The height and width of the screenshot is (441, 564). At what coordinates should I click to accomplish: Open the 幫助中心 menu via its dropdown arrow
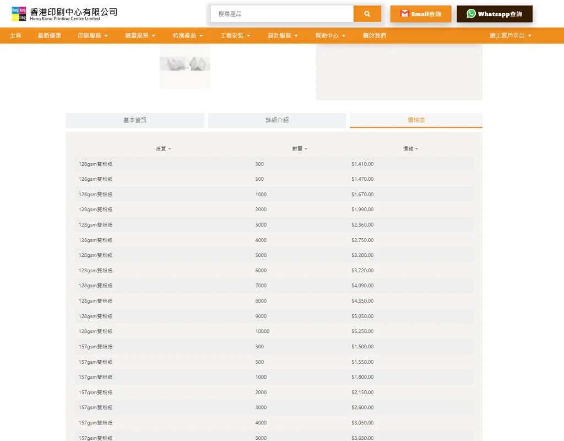[344, 35]
